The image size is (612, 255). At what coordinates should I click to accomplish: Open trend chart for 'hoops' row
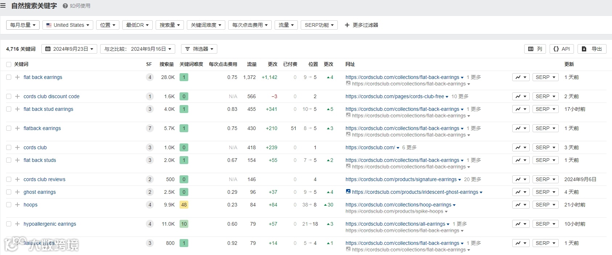pos(521,205)
